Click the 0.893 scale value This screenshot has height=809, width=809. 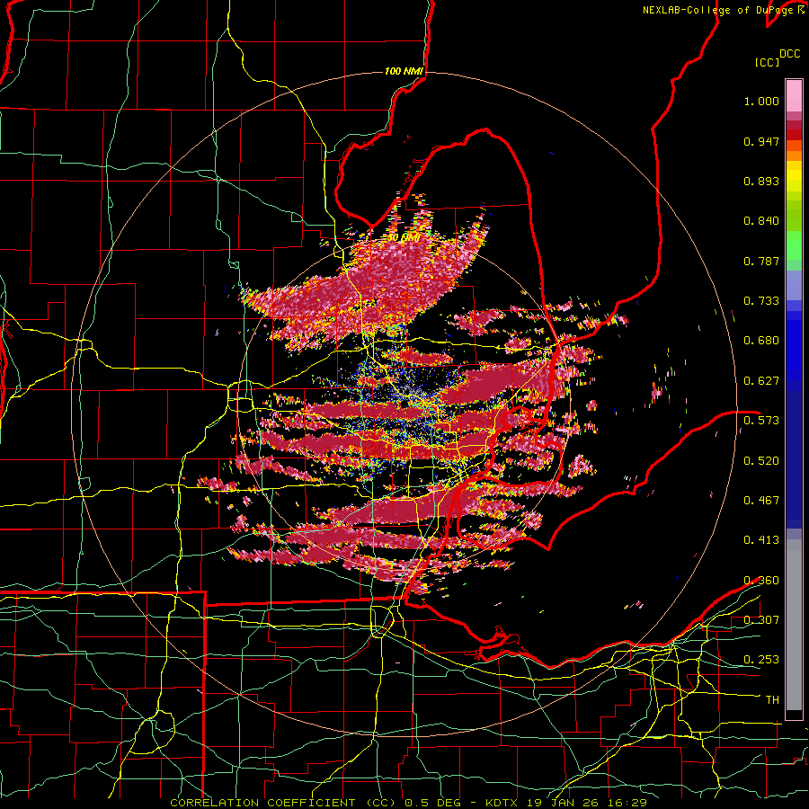761,181
